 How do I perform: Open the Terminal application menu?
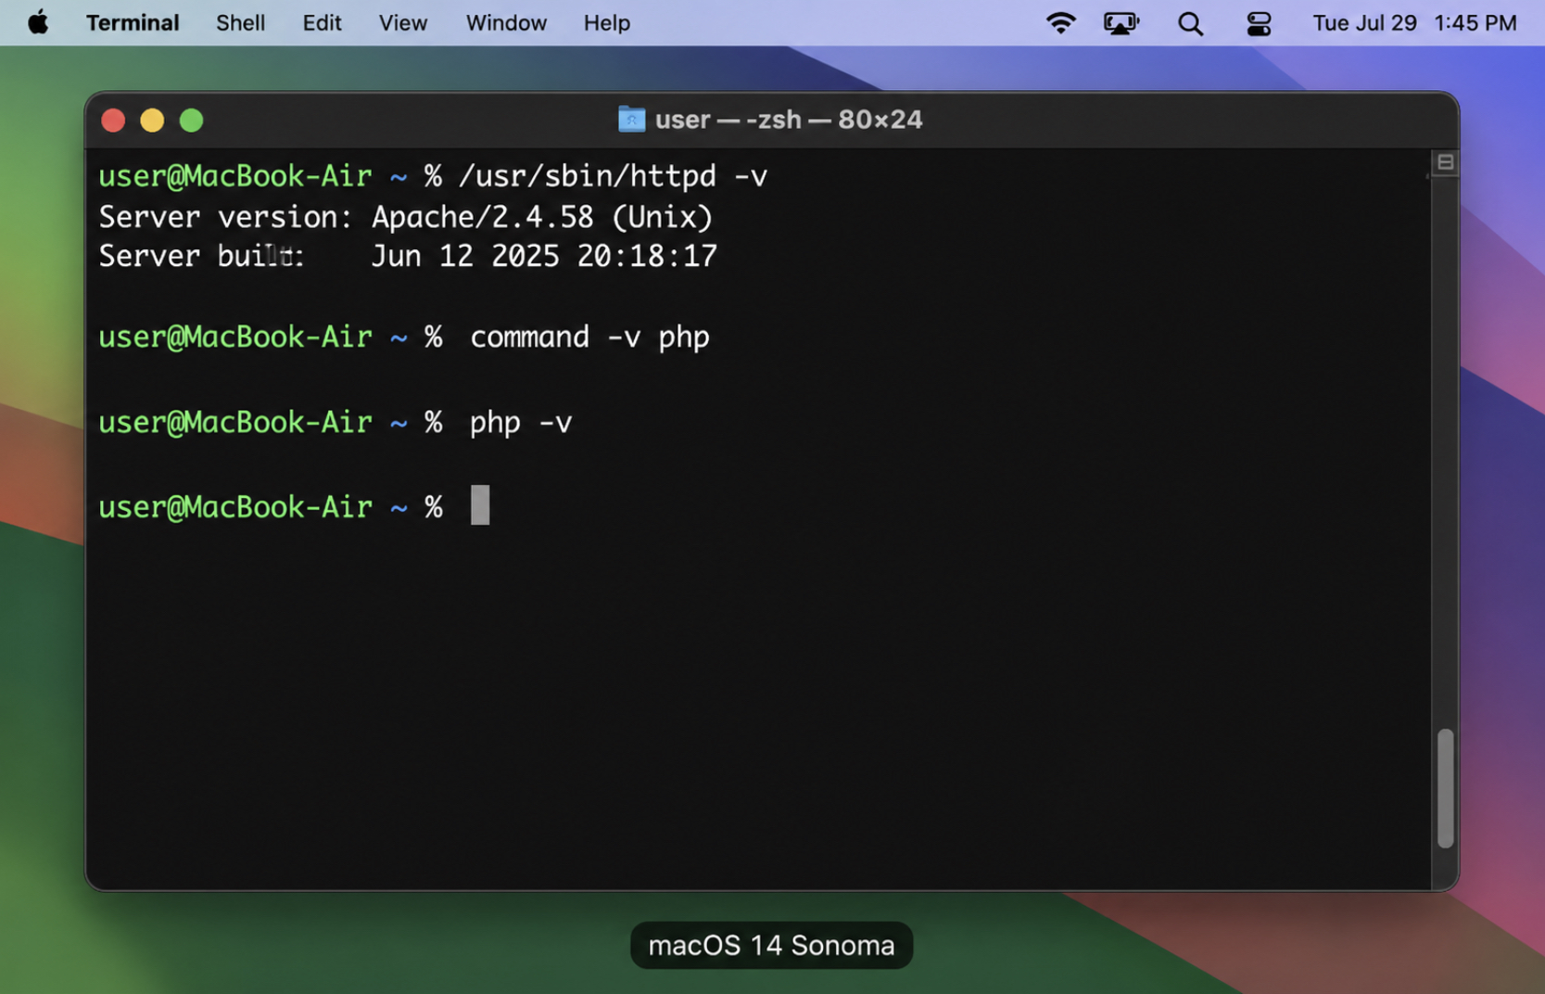(x=133, y=22)
